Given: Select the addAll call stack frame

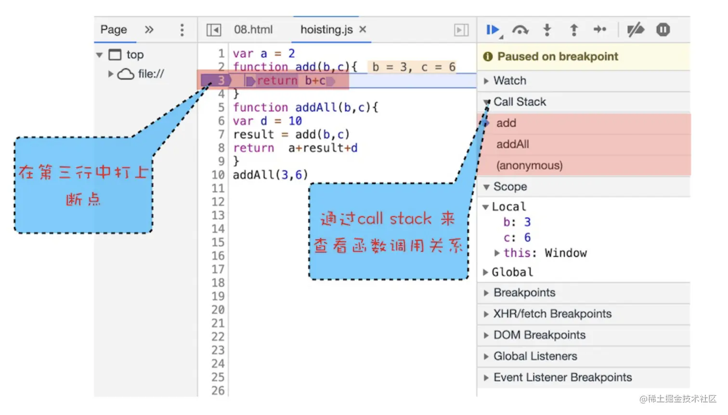Looking at the screenshot, I should point(584,144).
